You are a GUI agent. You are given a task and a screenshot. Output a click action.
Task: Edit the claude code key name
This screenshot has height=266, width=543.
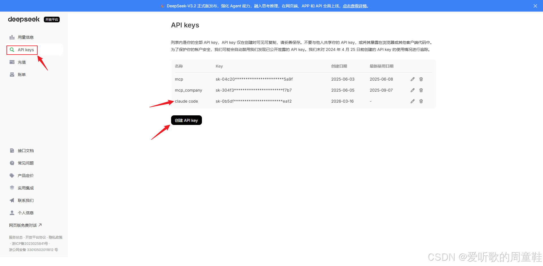coord(413,101)
